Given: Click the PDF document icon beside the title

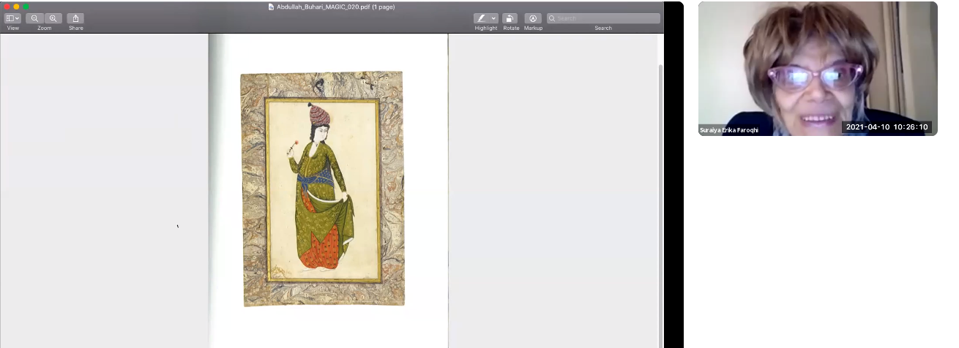Looking at the screenshot, I should [272, 7].
